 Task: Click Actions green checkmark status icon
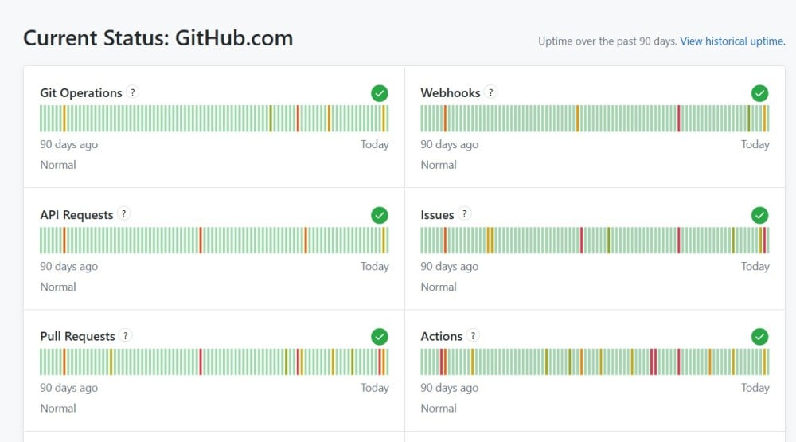click(x=760, y=337)
